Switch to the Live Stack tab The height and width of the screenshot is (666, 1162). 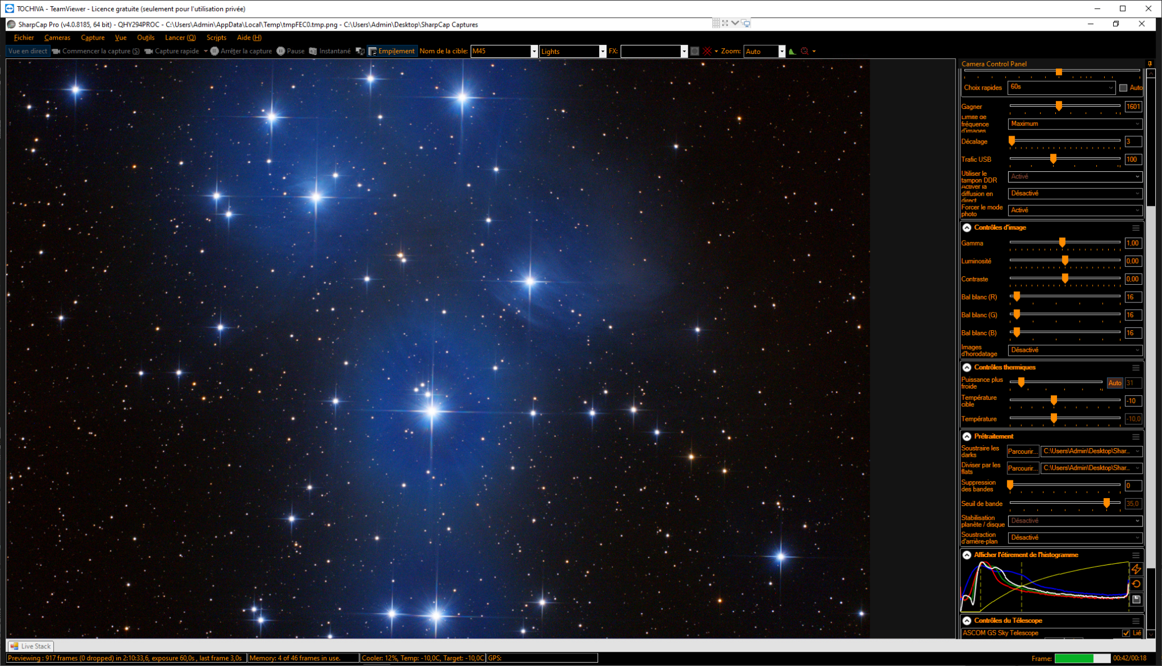[x=31, y=646]
